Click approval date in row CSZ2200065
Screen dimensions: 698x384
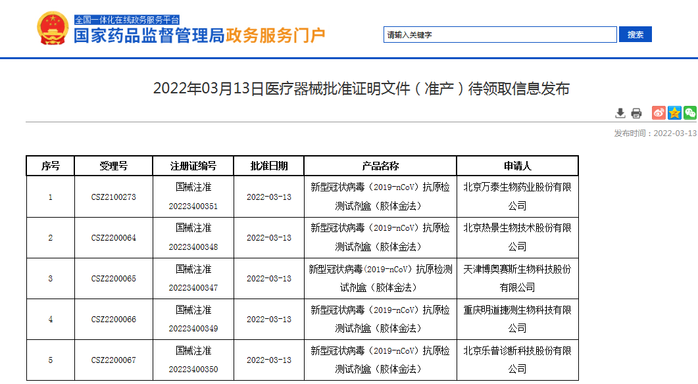click(269, 279)
